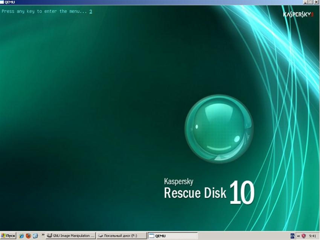Click the Rescue Disk 10 title text
Image resolution: width=320 pixels, height=240 pixels.
click(x=209, y=193)
